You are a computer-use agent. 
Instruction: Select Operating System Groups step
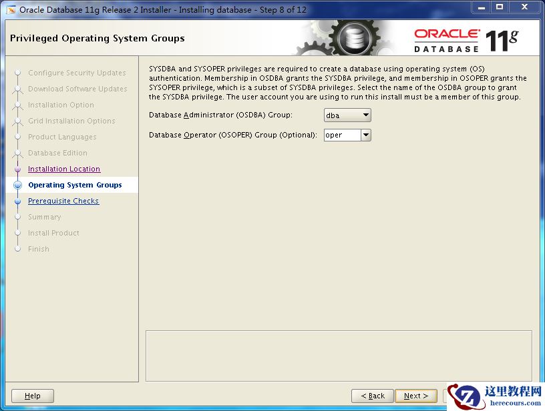[75, 185]
